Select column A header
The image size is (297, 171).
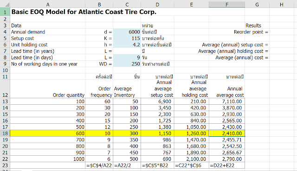[47, 5]
